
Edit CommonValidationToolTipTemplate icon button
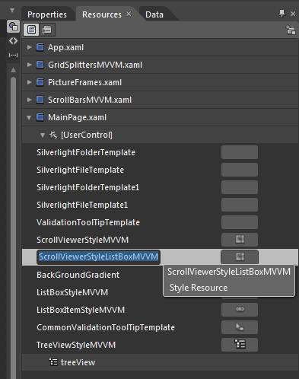click(240, 327)
